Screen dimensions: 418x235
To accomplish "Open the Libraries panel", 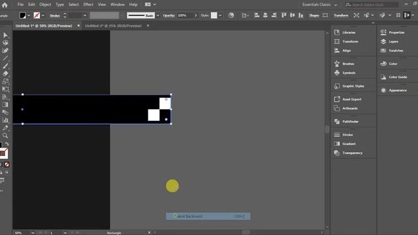I will (349, 33).
